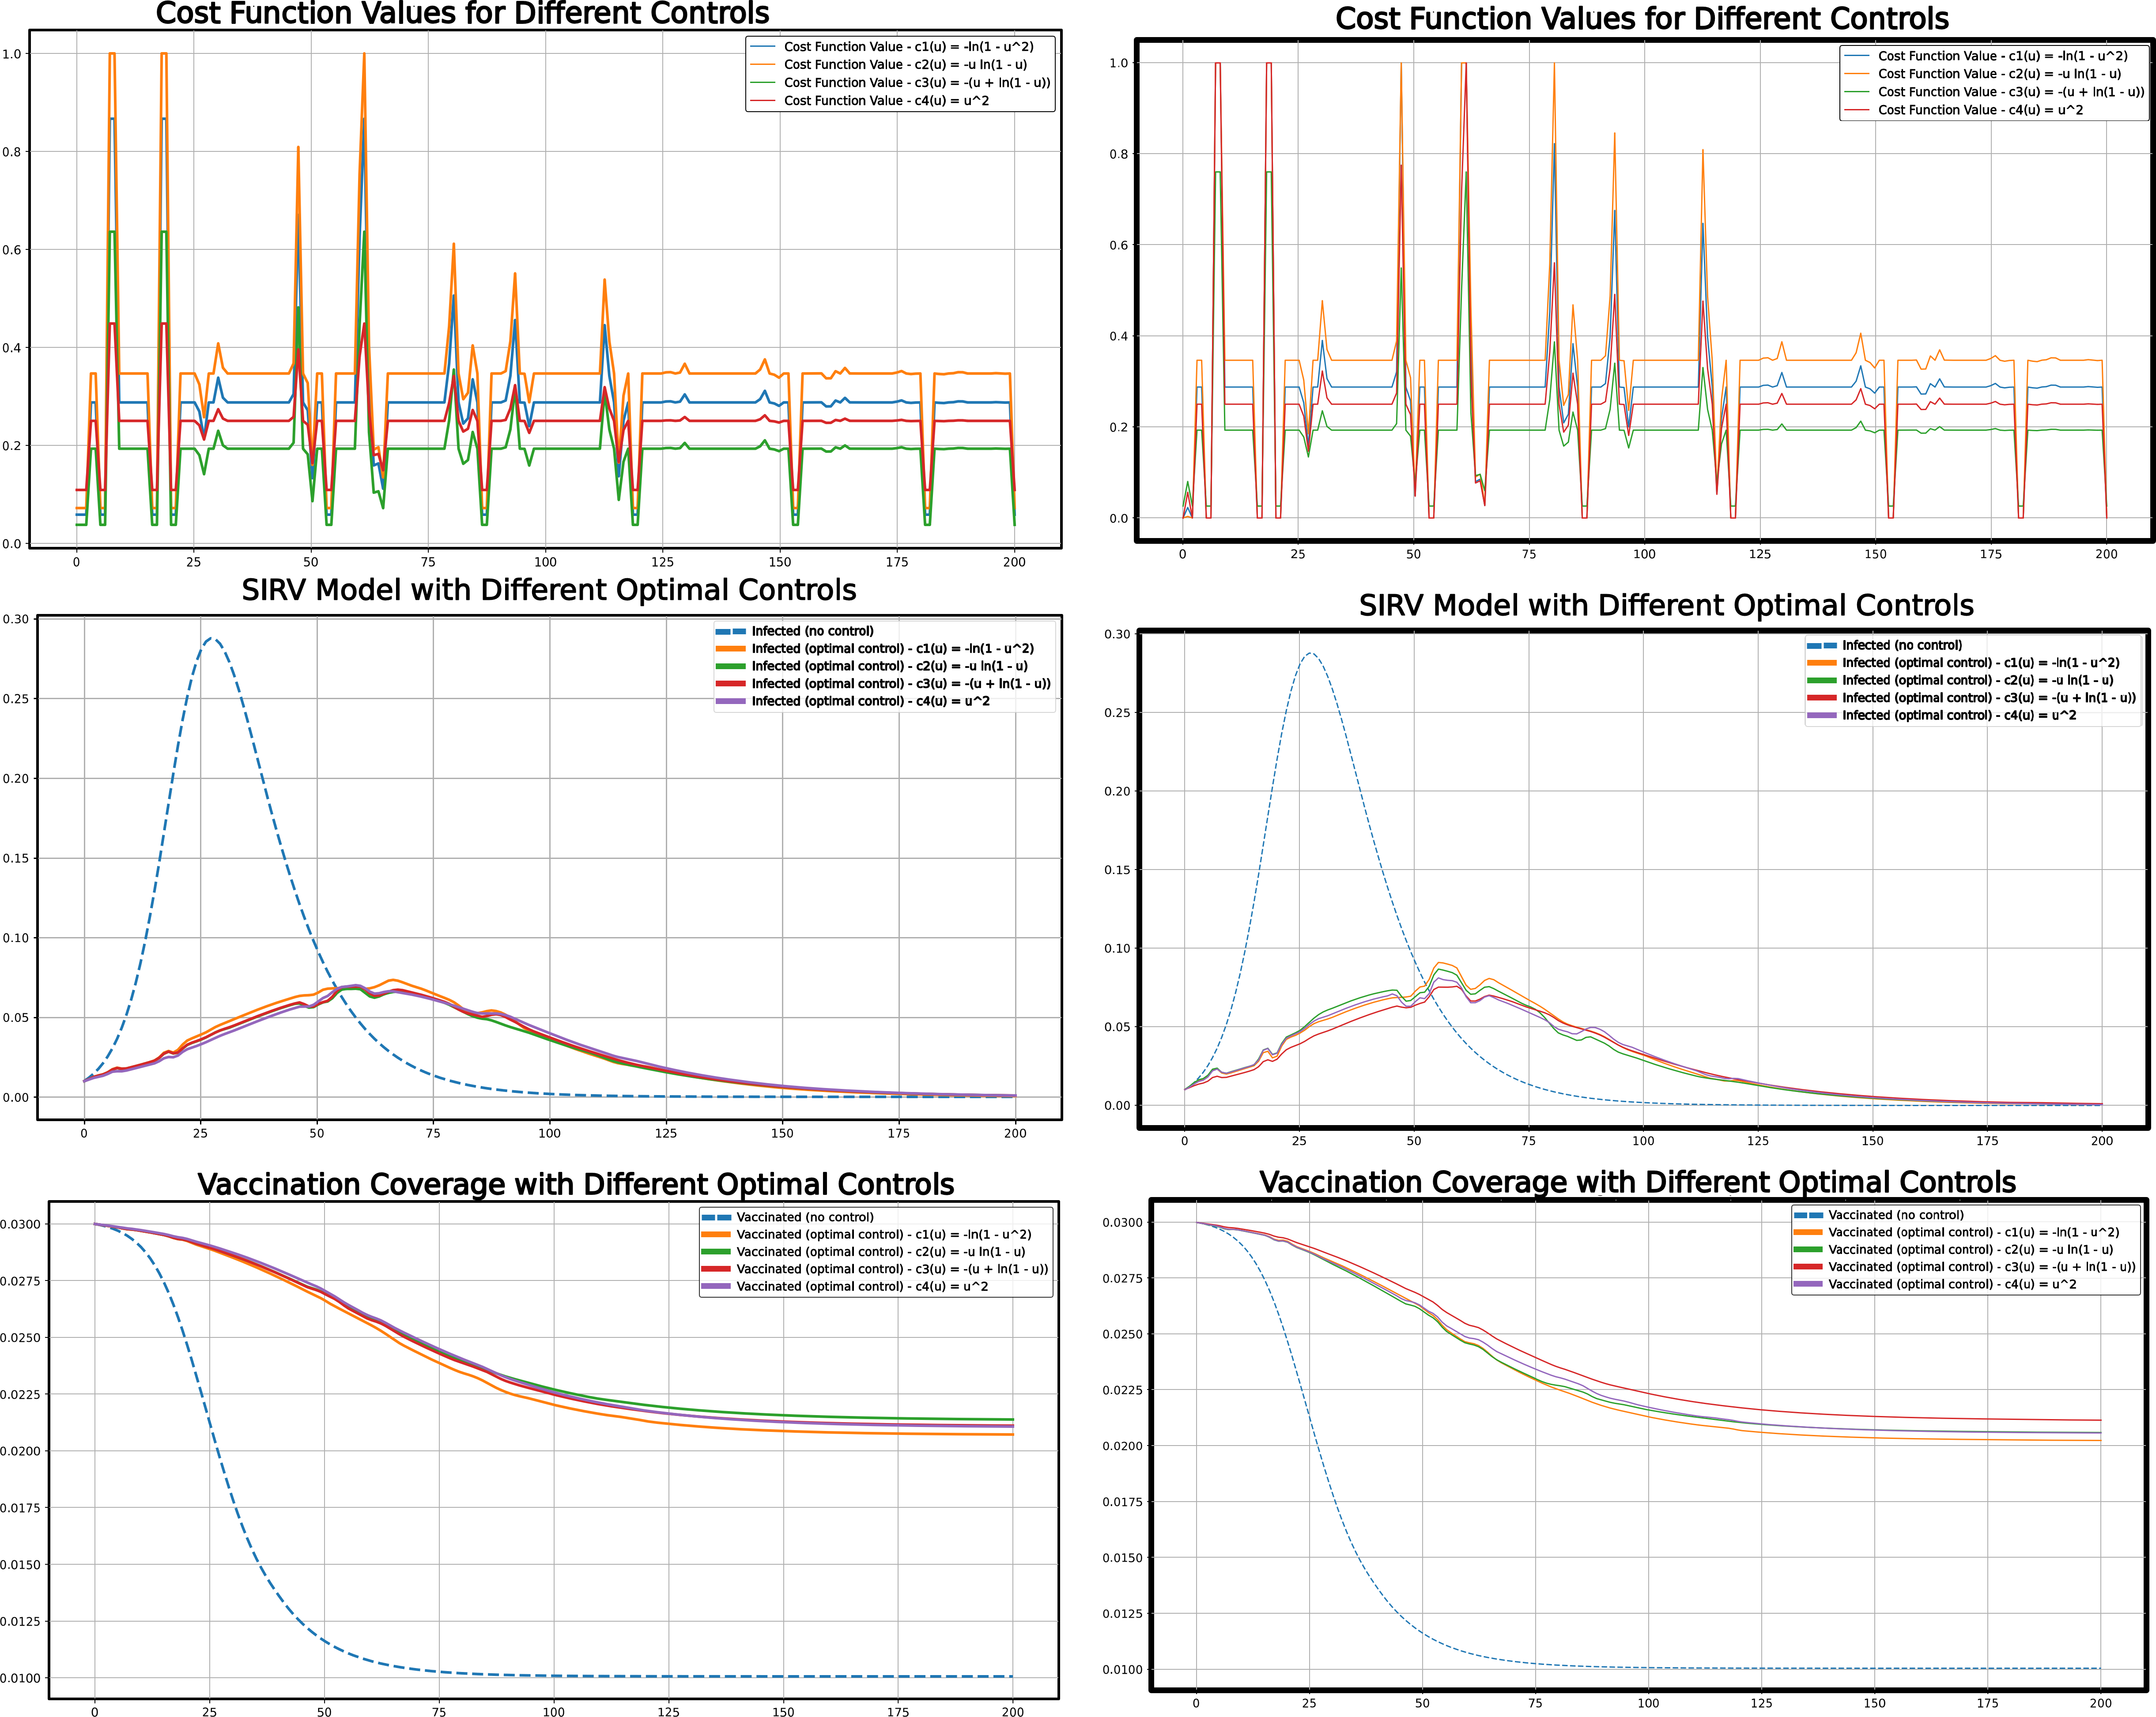Select 'Infected (no control)' legend entry in middle-left plot
The height and width of the screenshot is (1717, 2156).
click(812, 632)
